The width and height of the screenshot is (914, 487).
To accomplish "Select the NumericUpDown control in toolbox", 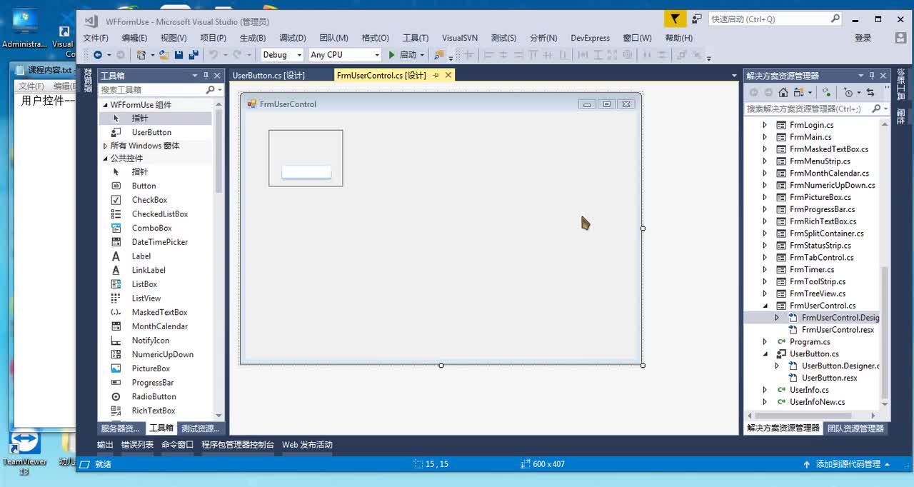I will click(162, 354).
